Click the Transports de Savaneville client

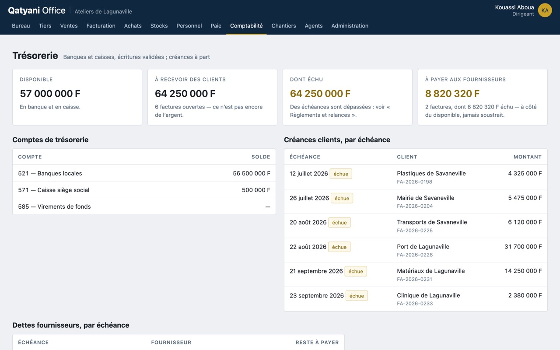(432, 222)
